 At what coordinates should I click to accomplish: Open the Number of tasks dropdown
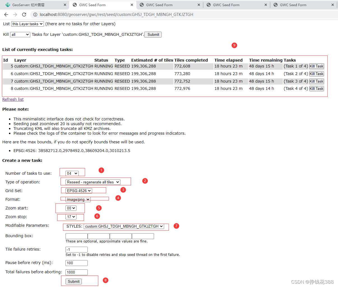point(71,173)
